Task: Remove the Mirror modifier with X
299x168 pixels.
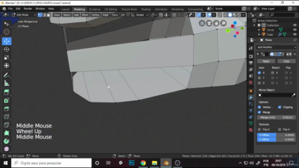Action: click(295, 54)
